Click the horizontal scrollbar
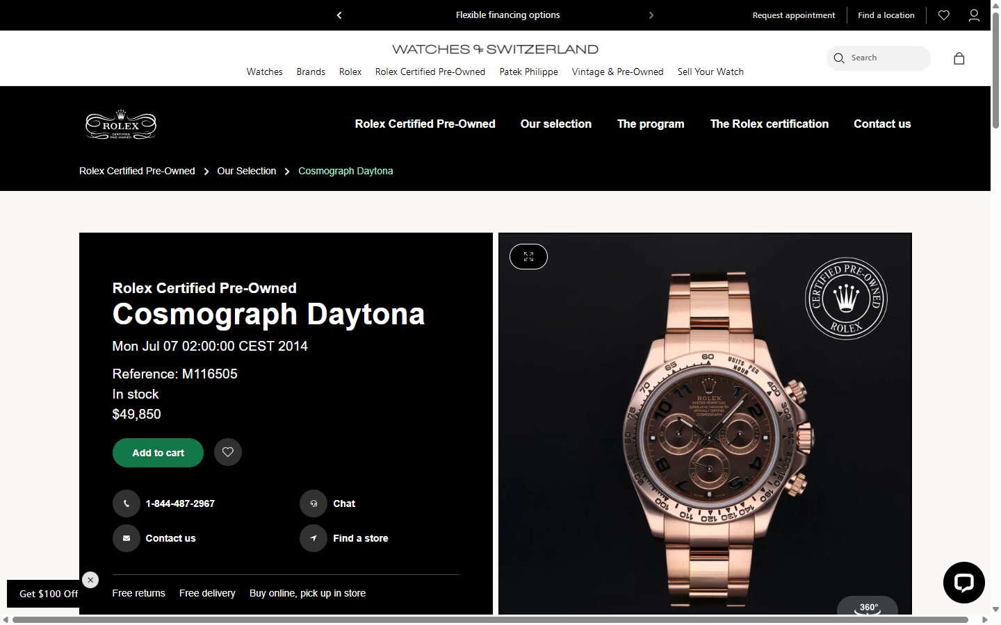Viewport: 1001px width, 625px height. pyautogui.click(x=490, y=619)
